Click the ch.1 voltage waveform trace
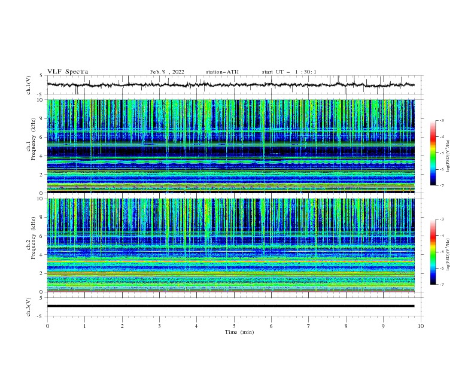 click(230, 85)
